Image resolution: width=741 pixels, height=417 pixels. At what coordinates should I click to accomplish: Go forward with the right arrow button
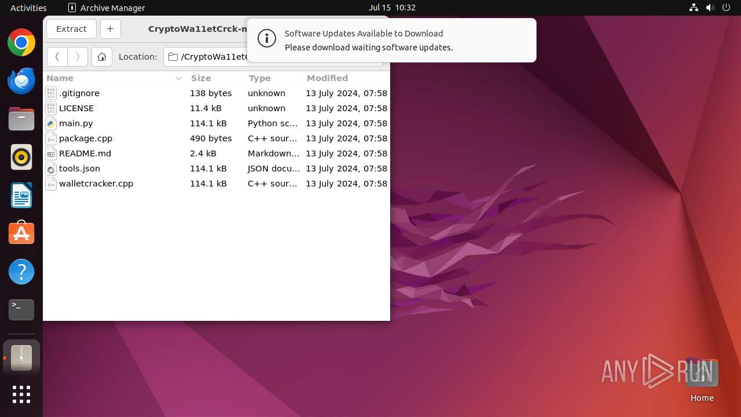click(x=78, y=57)
